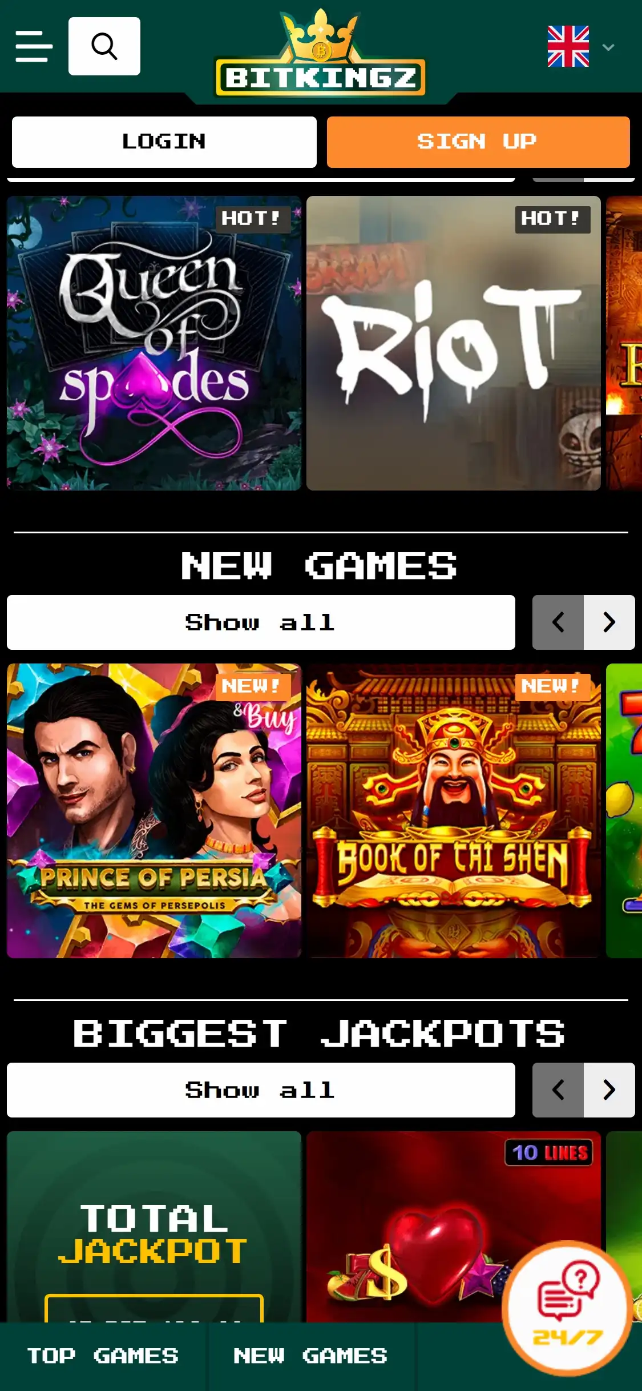Launch Prince of Persia game tile
642x1391 pixels.
pos(154,811)
